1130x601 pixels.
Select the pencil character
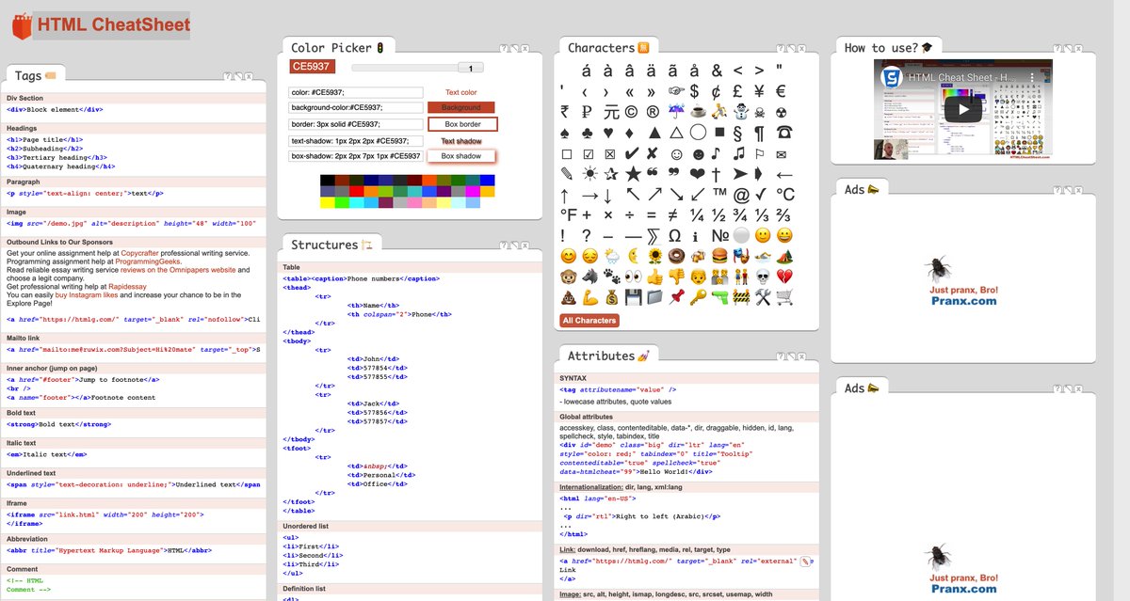pyautogui.click(x=566, y=174)
